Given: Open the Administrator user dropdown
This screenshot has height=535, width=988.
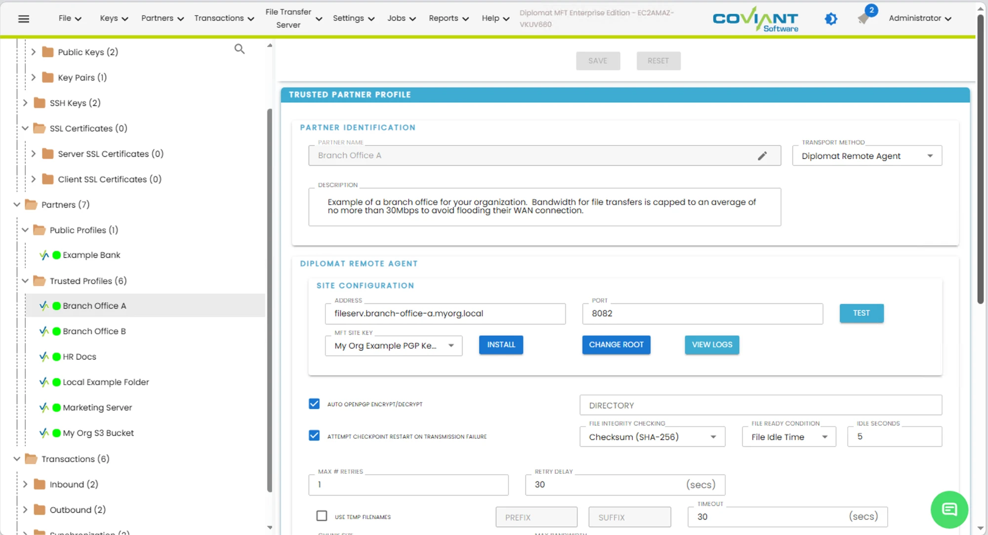Looking at the screenshot, I should coord(920,18).
